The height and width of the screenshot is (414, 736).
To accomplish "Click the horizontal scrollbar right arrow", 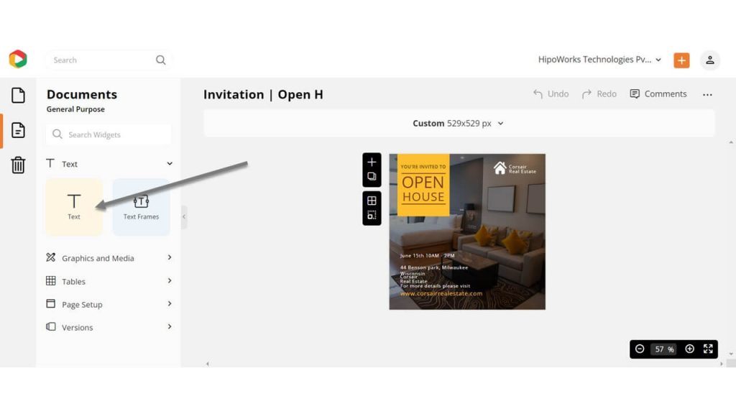I will coord(722,364).
